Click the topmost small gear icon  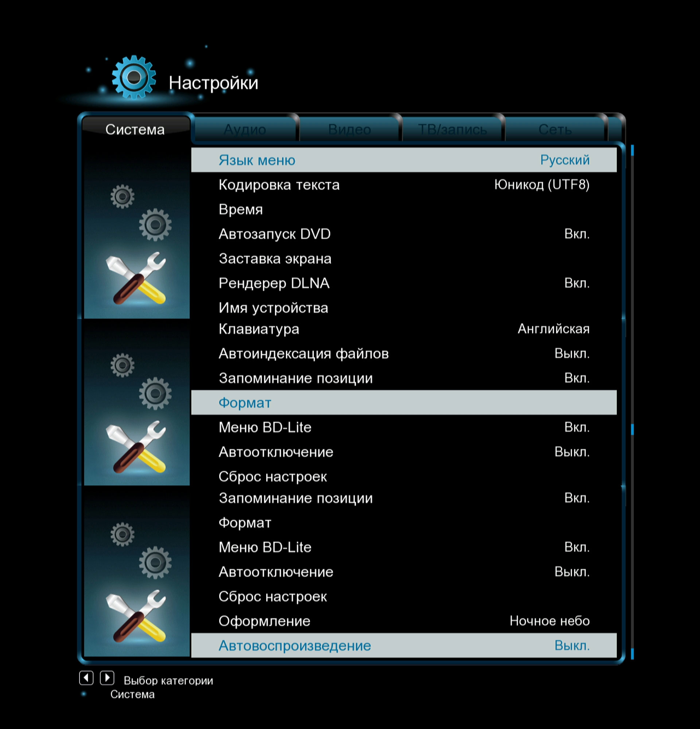point(122,196)
